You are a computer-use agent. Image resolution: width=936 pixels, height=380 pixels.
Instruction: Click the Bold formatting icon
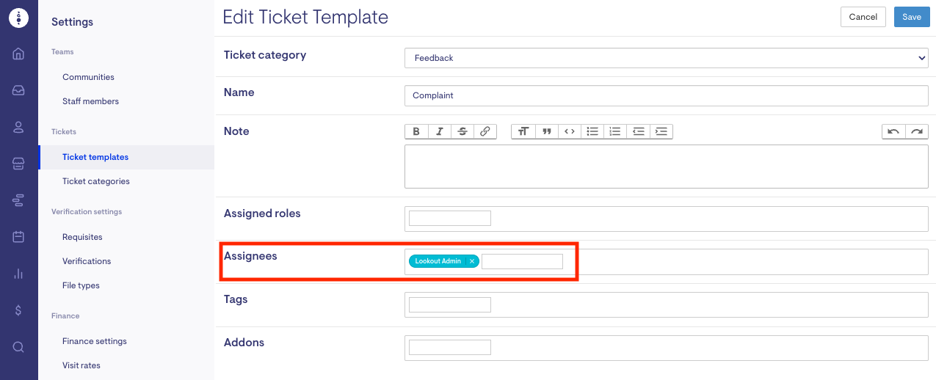tap(416, 131)
